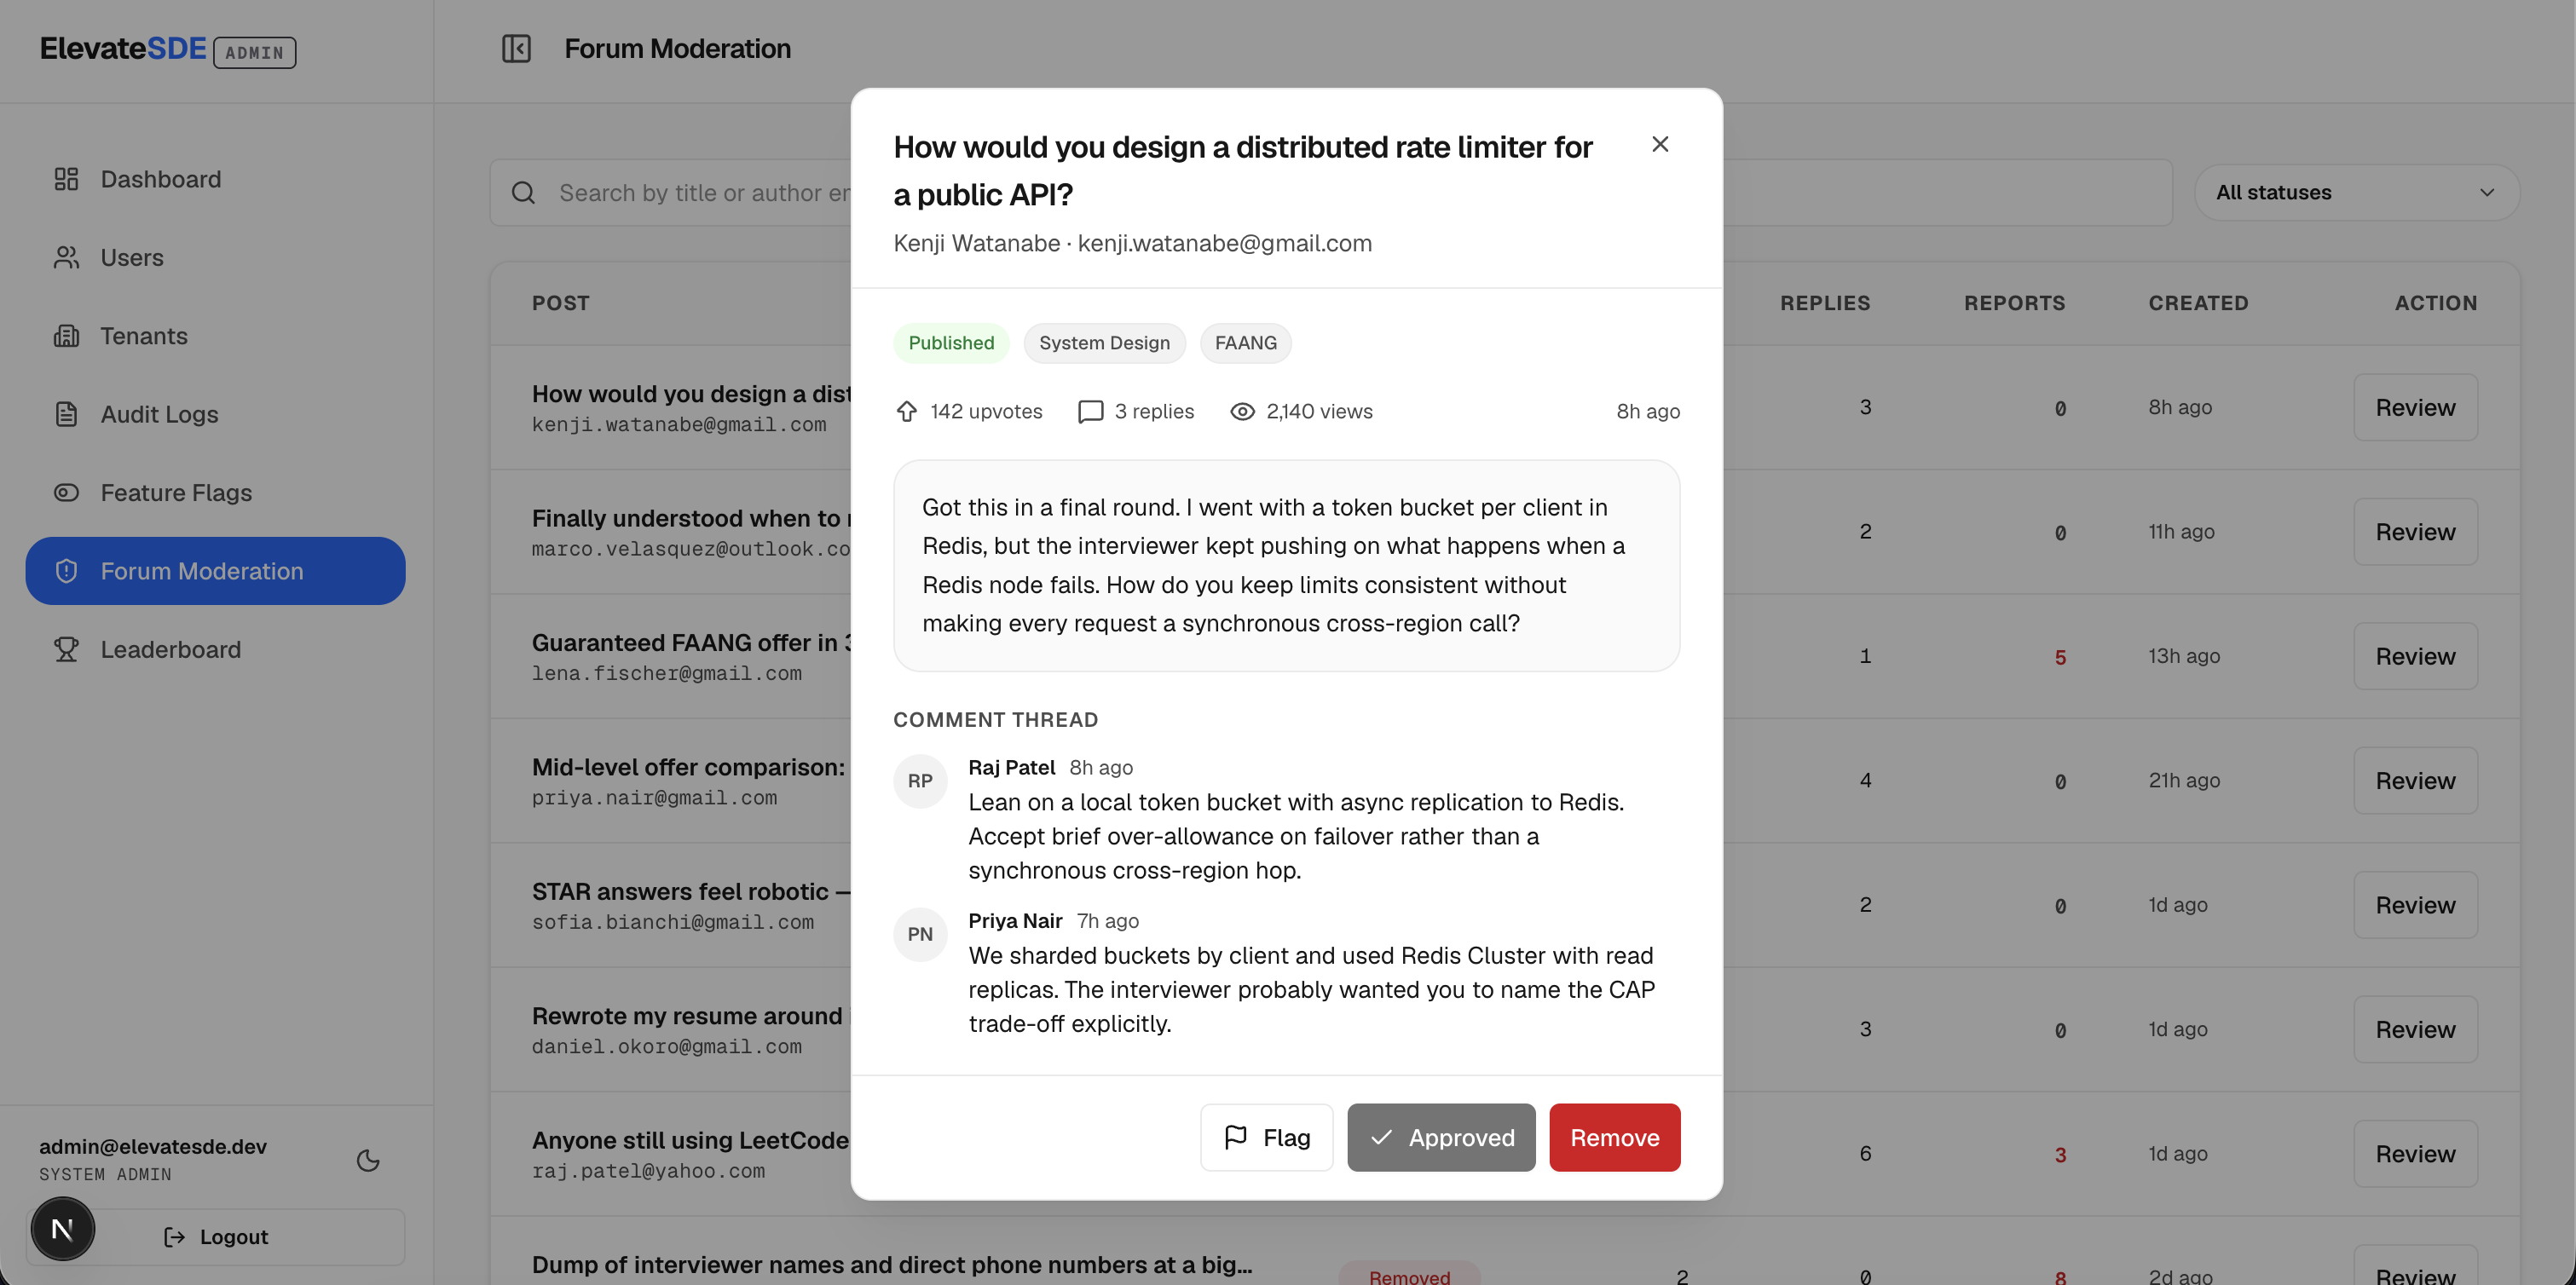
Task: Click the FAANG tag
Action: (1245, 343)
